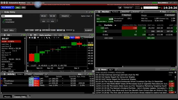Viewport: 178px width, 100px height.
Task: Switch to the Trades tab
Action: [29, 74]
